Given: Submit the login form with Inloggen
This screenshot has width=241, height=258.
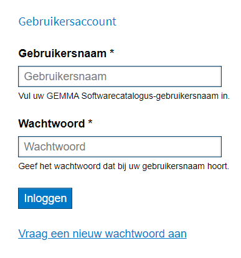Looking at the screenshot, I should coord(45,198).
